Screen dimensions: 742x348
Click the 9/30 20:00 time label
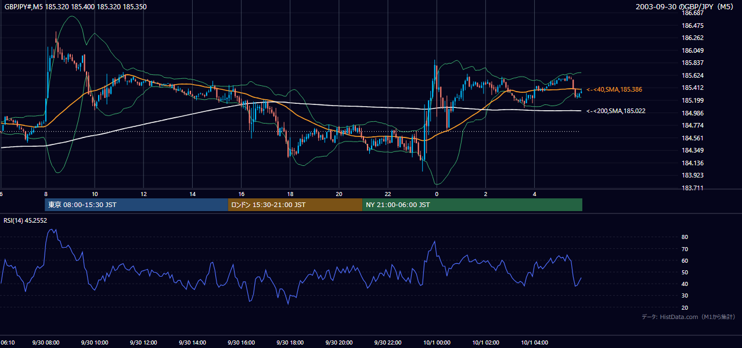point(339,343)
